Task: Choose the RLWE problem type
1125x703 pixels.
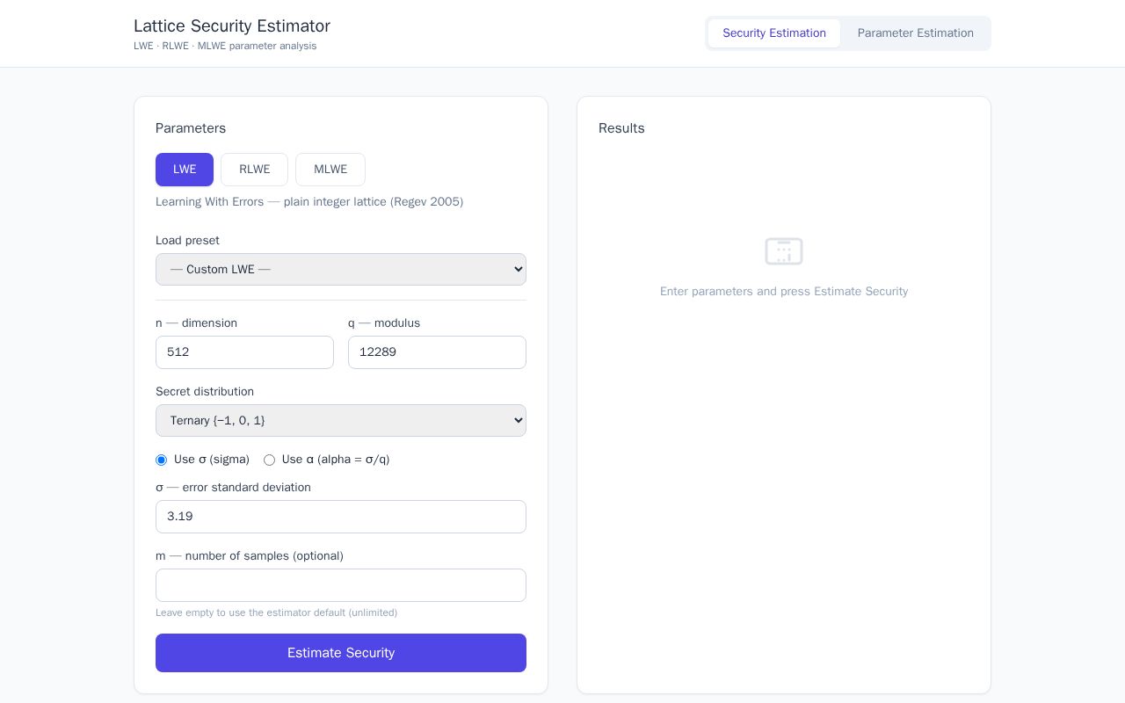Action: [255, 170]
